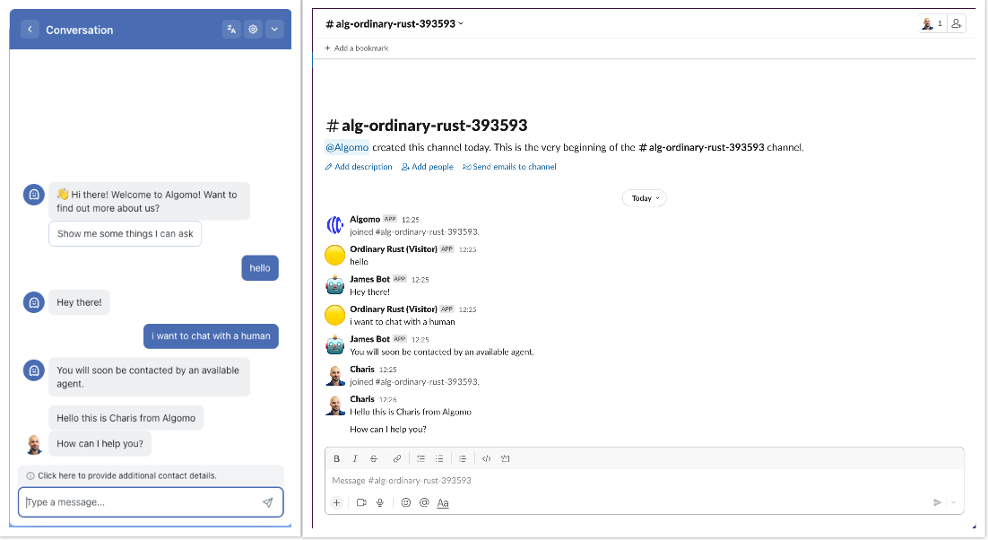Toggle the Aa formatting toolbar visibility
The image size is (988, 540).
click(x=443, y=503)
